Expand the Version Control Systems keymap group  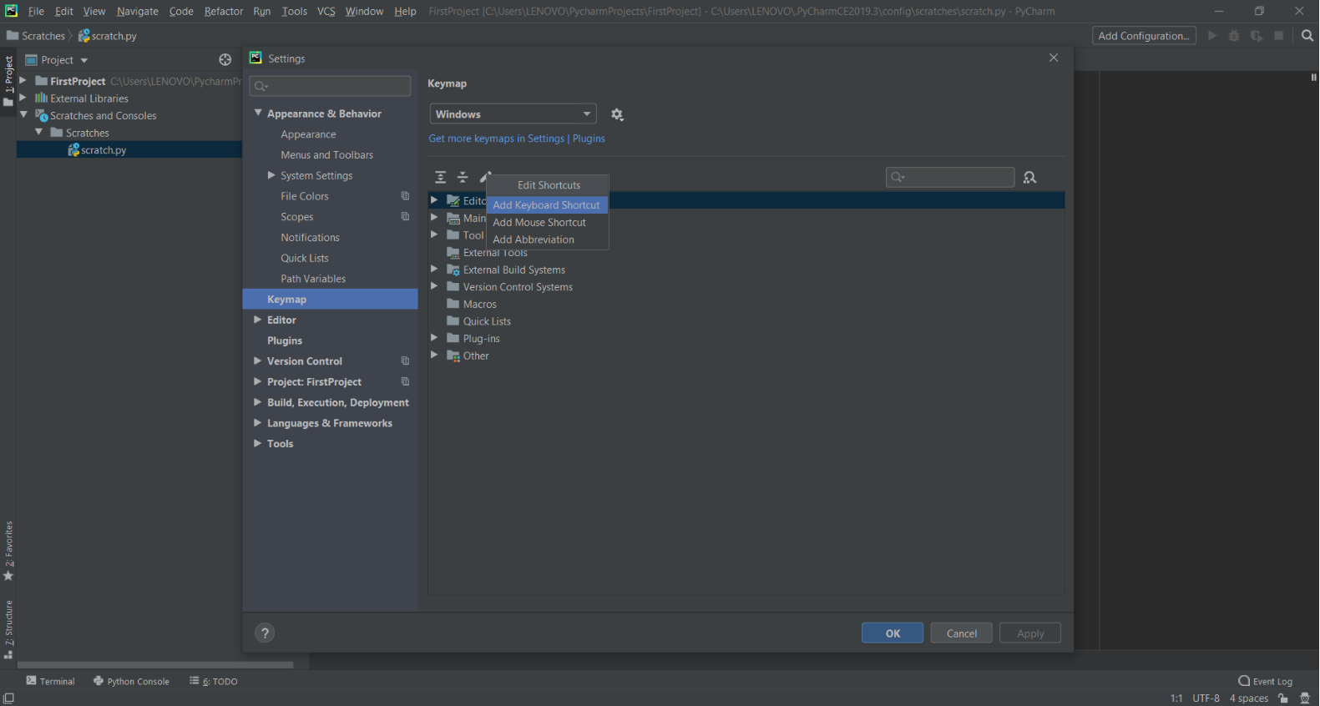click(434, 286)
